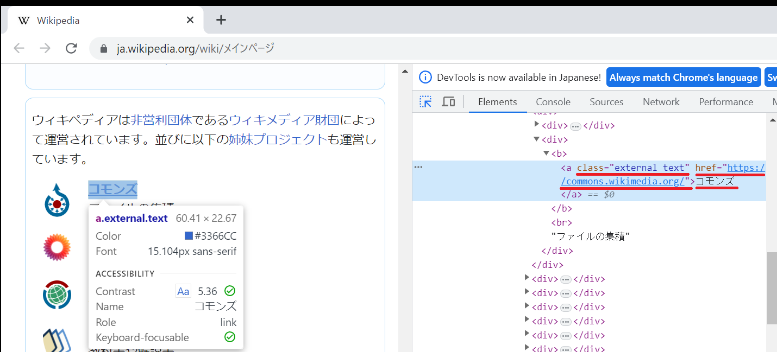
Task: Open the Network tab
Action: click(661, 101)
